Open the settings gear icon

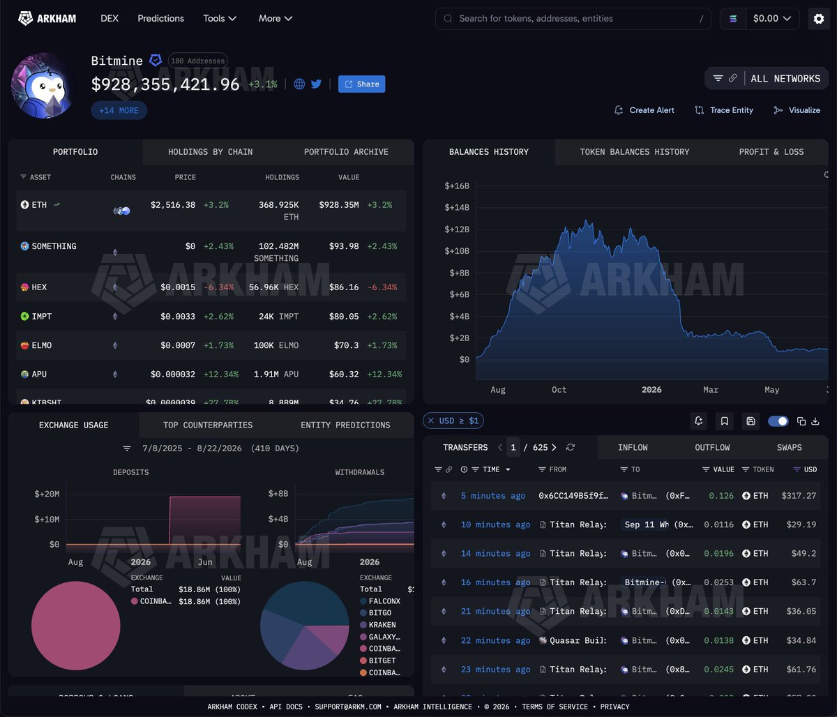[819, 19]
